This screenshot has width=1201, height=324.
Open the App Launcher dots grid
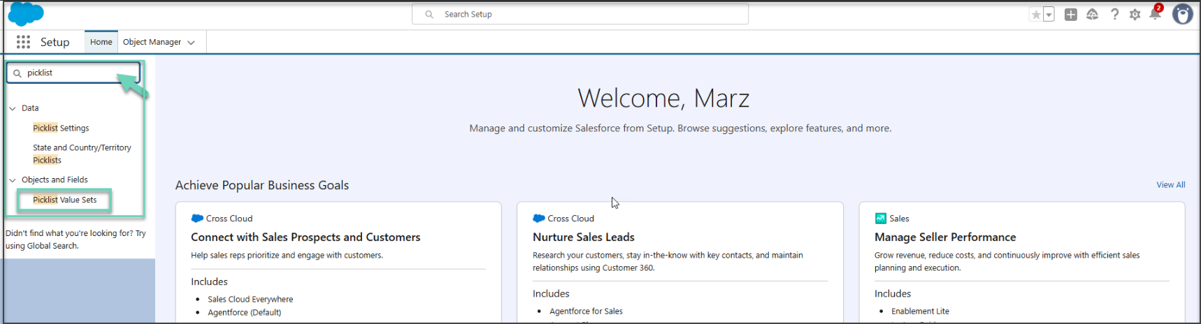point(23,42)
